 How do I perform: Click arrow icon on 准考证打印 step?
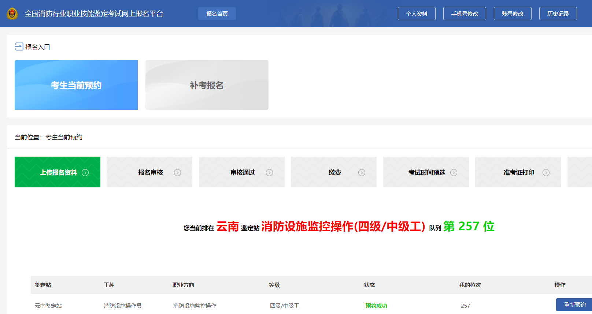point(546,172)
